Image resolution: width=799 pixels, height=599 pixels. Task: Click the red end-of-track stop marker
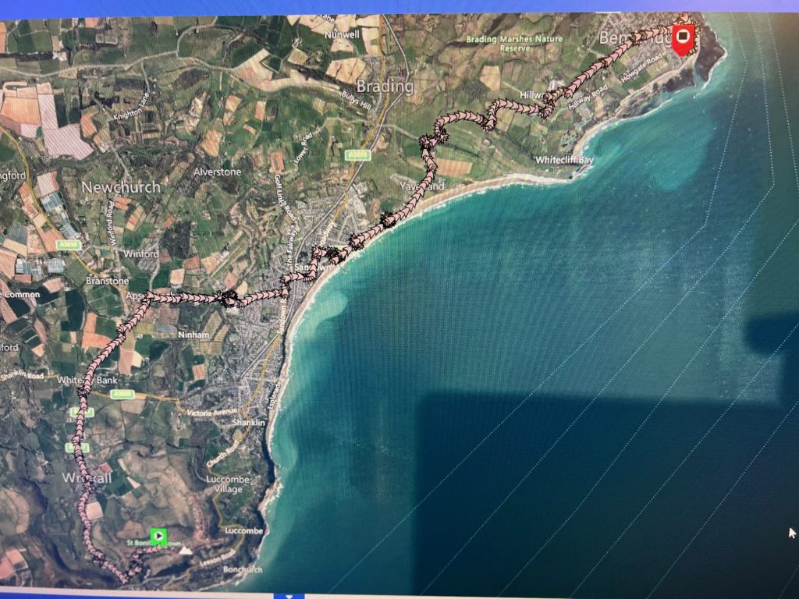(x=683, y=37)
